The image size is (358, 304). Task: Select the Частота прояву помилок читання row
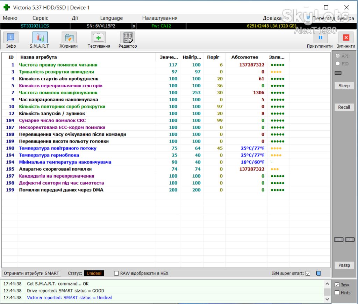pos(166,65)
